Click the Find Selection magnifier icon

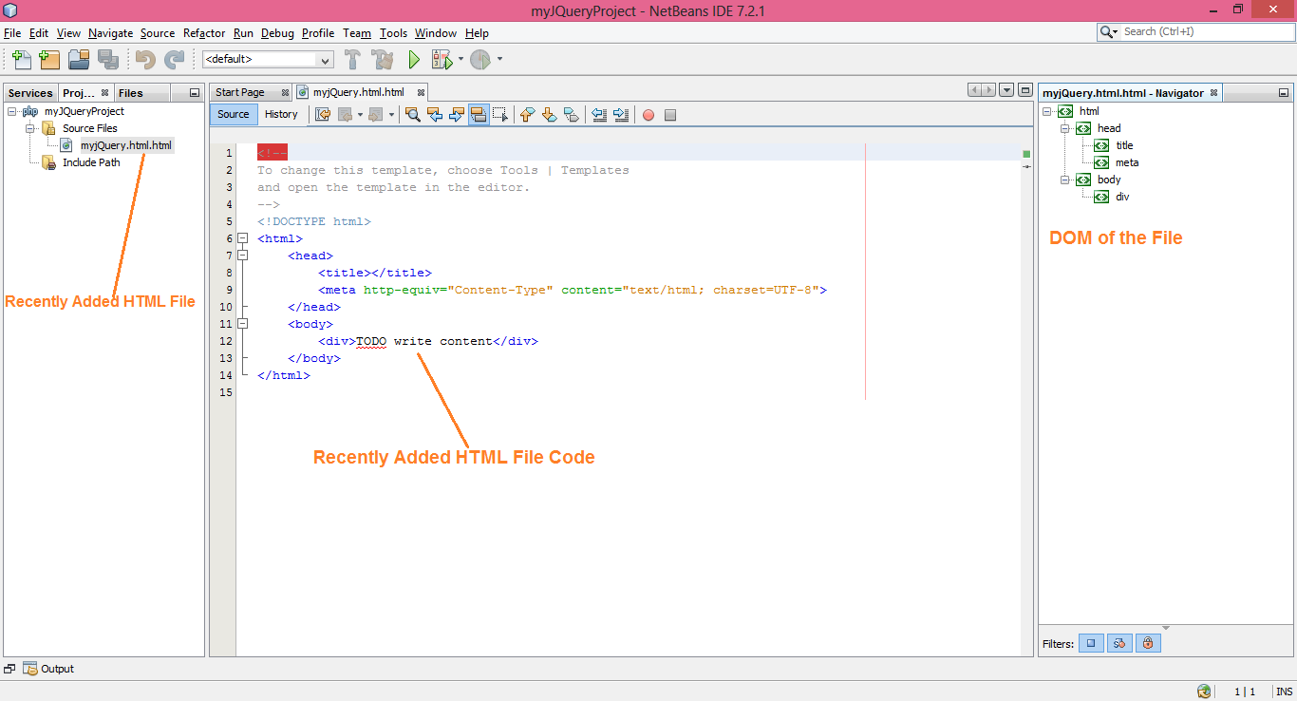tap(413, 115)
